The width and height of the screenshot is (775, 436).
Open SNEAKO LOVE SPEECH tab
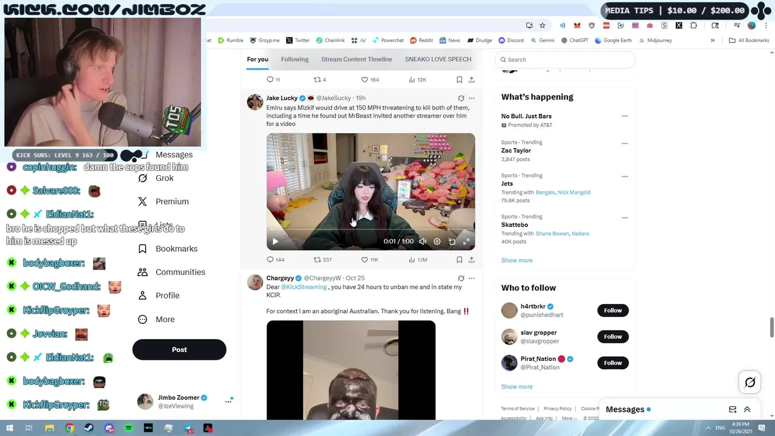tap(438, 59)
